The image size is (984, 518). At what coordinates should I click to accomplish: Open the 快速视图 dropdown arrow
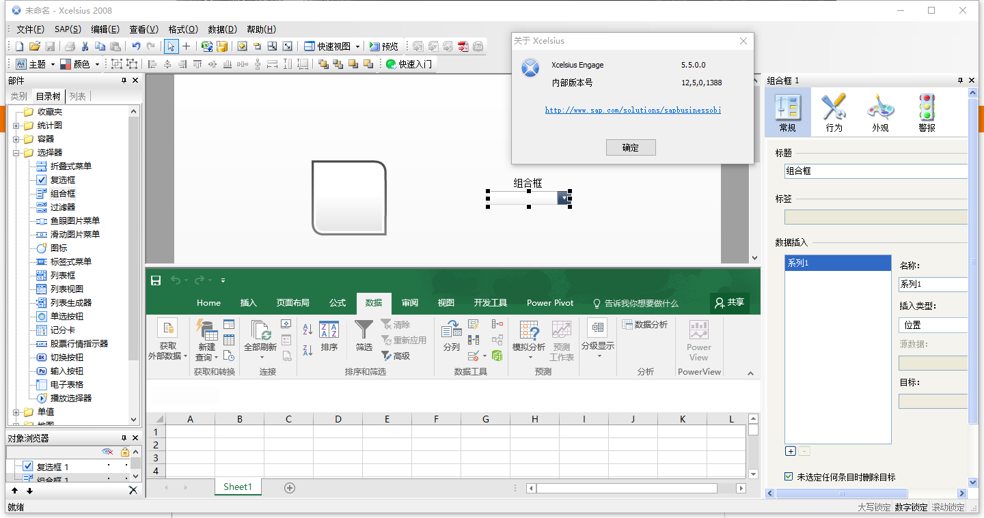357,46
